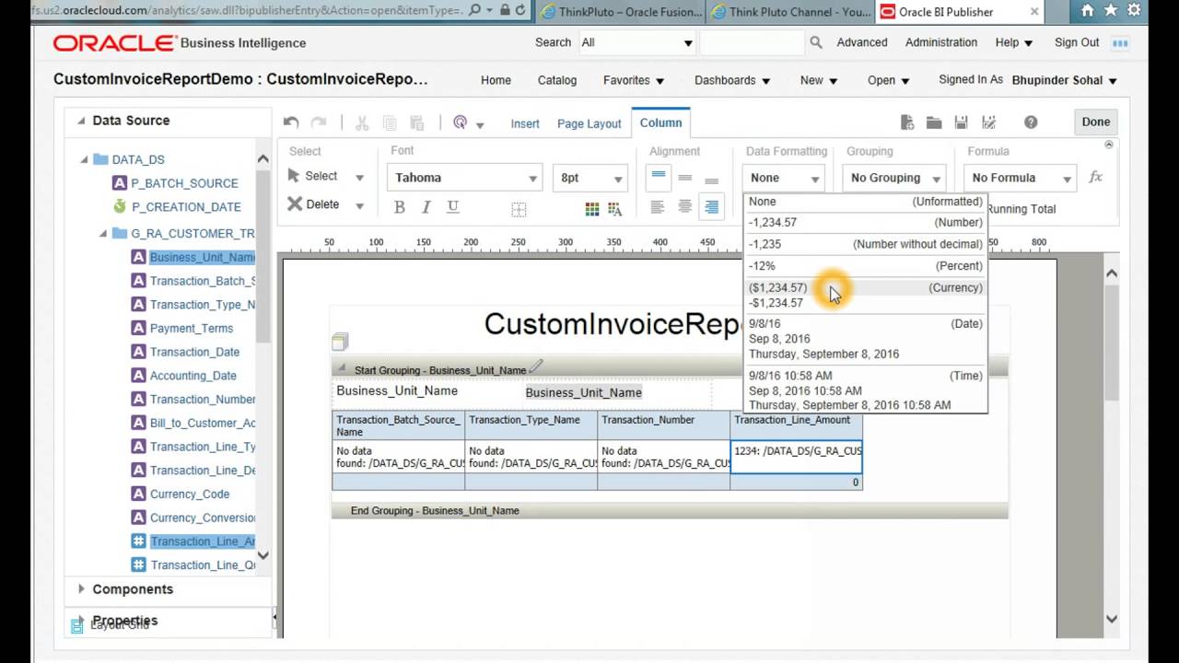The width and height of the screenshot is (1179, 663).
Task: Click the Done button
Action: point(1095,122)
